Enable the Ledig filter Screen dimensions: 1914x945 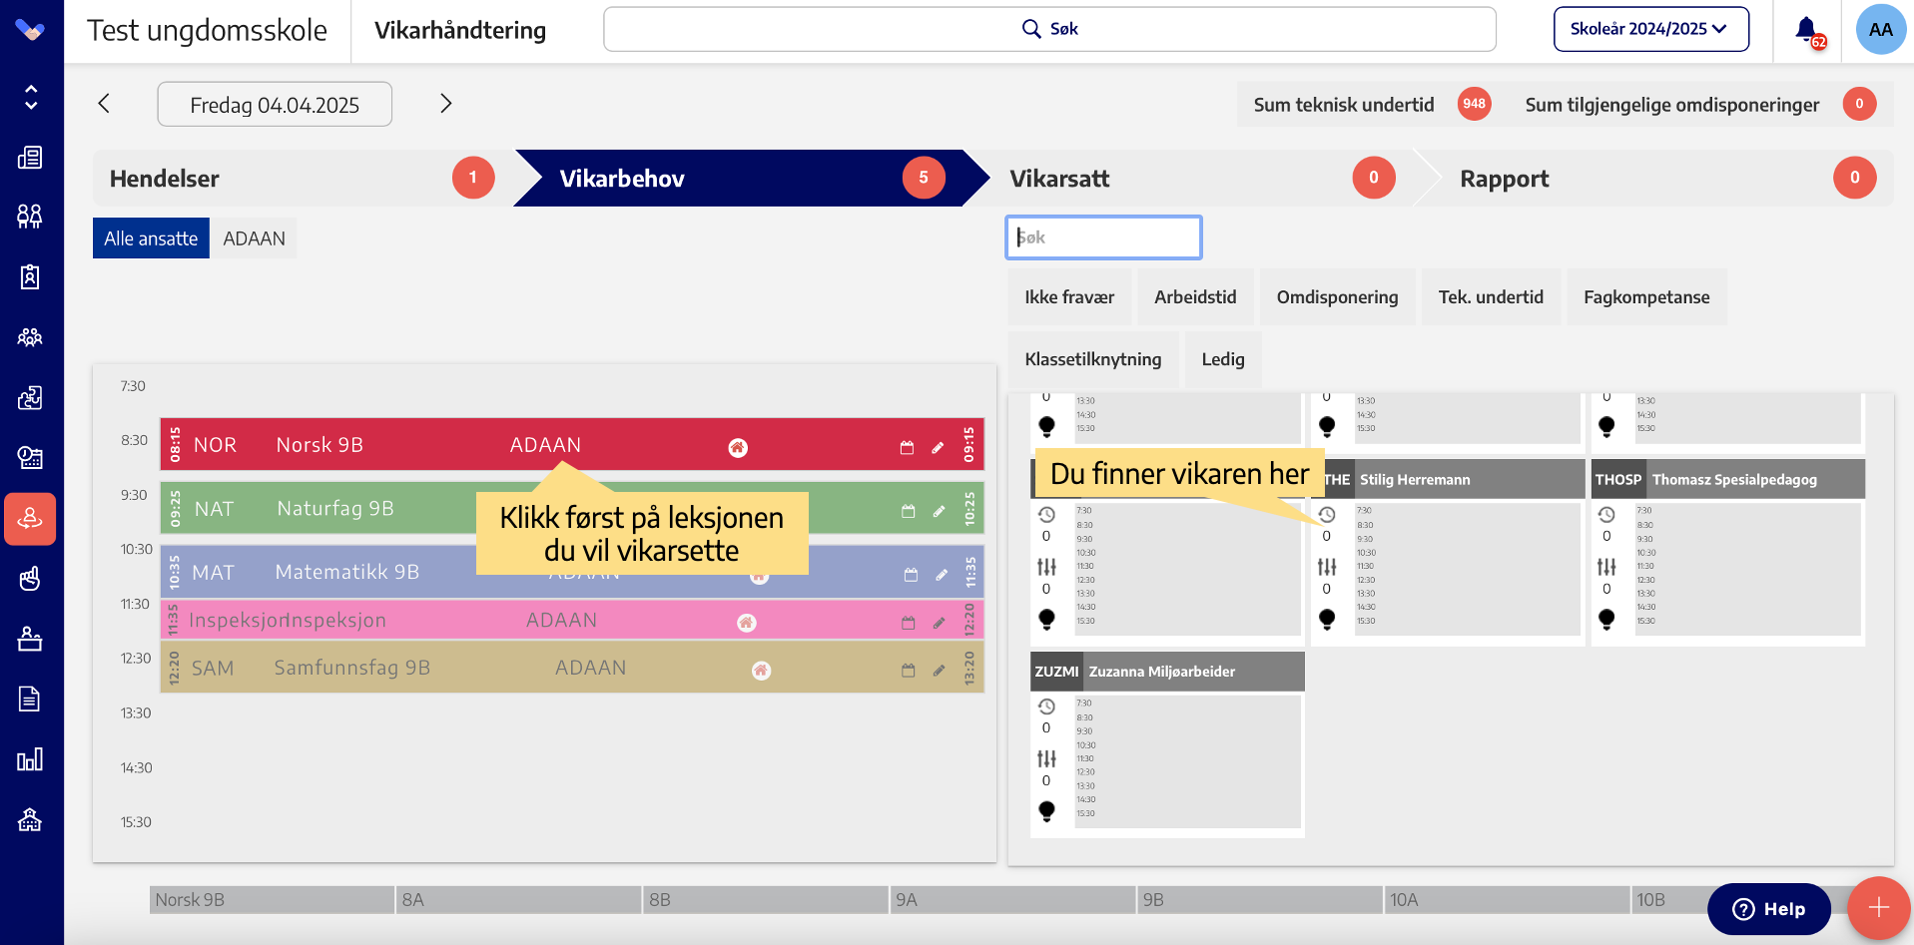point(1222,359)
